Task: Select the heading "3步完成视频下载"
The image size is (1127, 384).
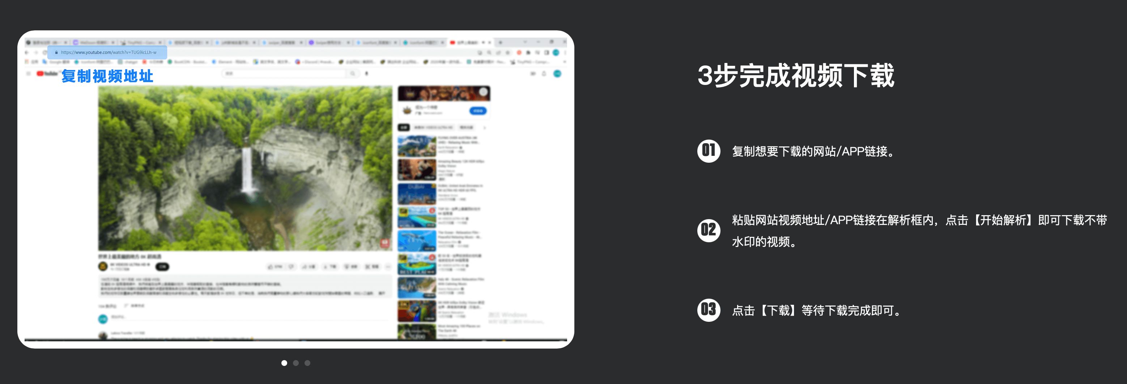Action: click(796, 75)
